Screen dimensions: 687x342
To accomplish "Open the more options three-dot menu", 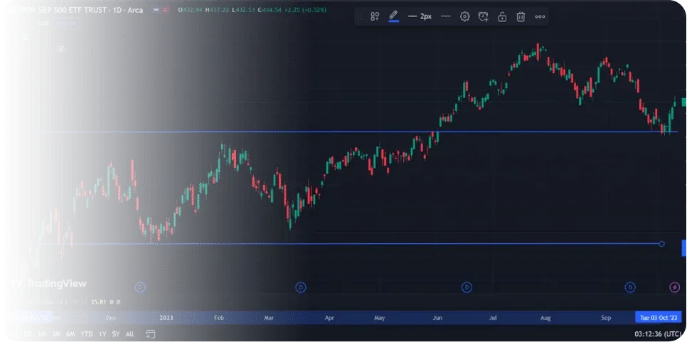I will coord(540,16).
